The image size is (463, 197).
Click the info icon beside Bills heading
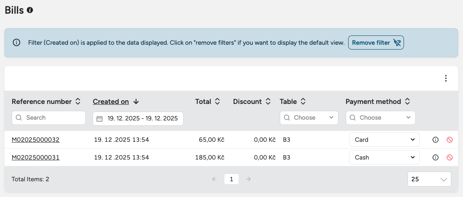coord(30,10)
